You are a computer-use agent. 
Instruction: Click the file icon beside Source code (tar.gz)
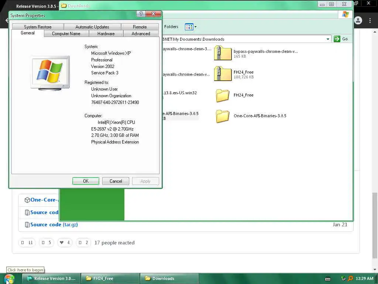tap(27, 225)
